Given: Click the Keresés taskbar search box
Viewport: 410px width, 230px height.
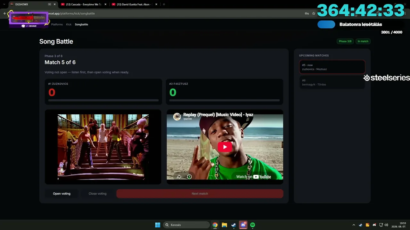Looking at the screenshot, I should [186, 225].
